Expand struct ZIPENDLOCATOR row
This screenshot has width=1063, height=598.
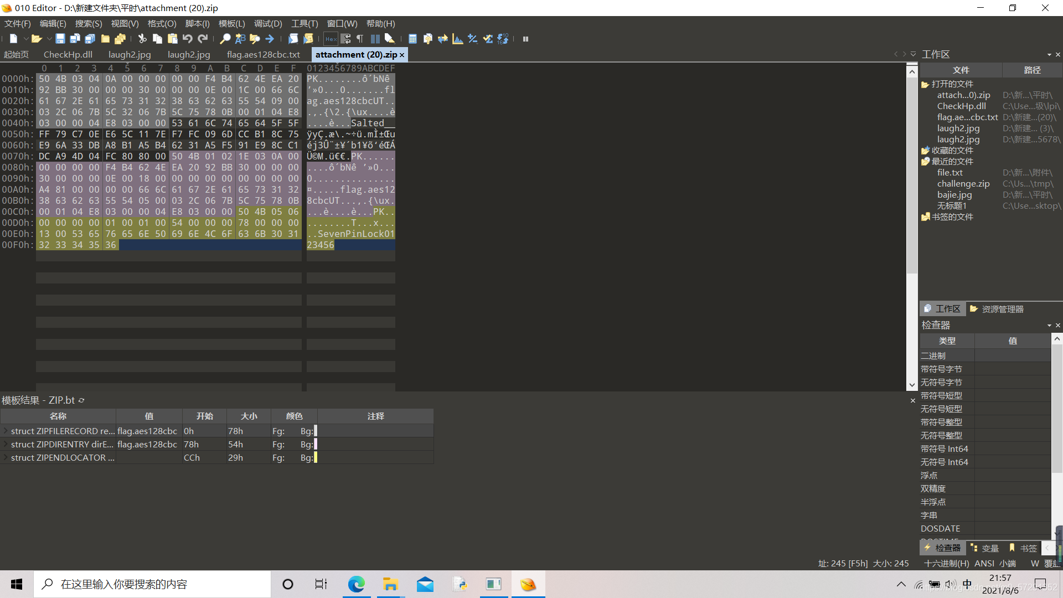6,457
